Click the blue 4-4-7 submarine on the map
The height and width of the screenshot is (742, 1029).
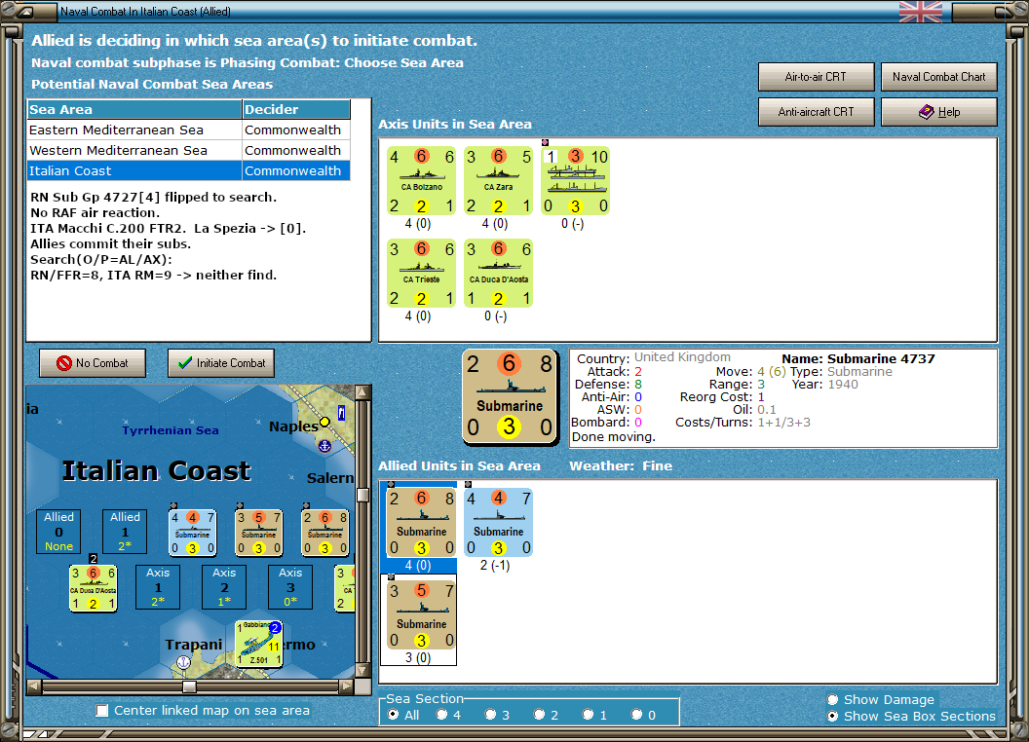[x=192, y=533]
